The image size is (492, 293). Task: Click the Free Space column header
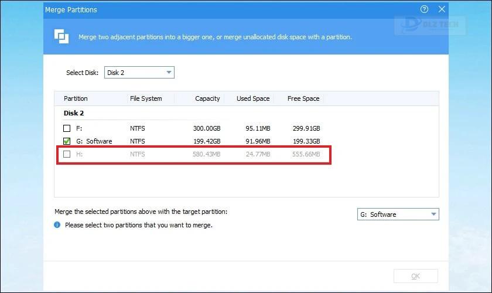(x=303, y=98)
